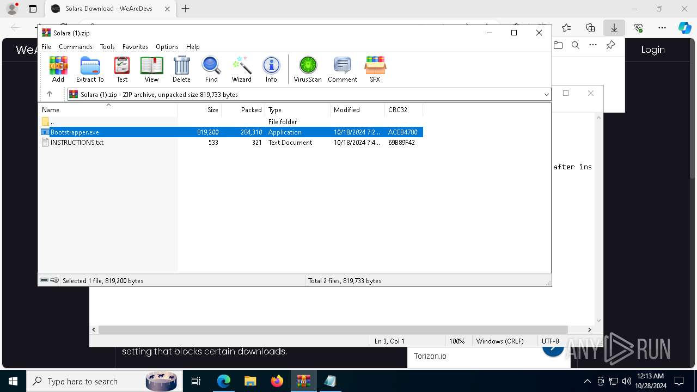Screen dimensions: 697x392
Task: Open a new browser tab
Action: point(186,9)
